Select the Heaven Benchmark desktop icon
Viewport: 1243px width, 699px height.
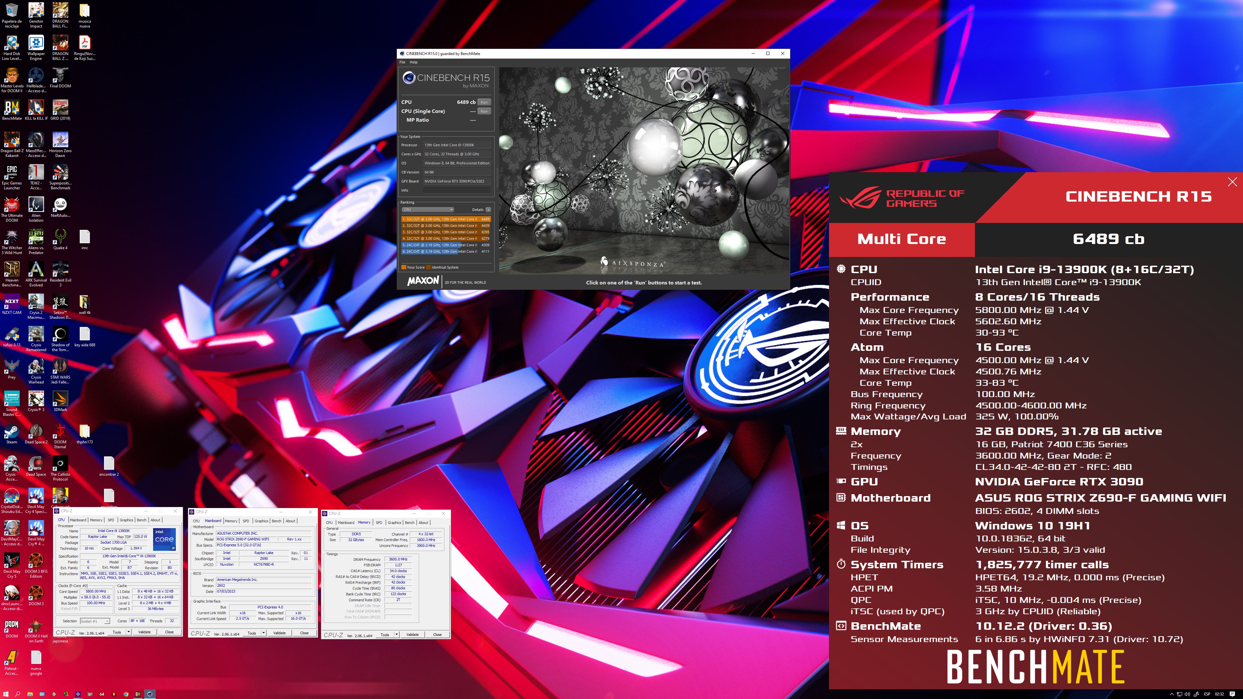(x=12, y=274)
